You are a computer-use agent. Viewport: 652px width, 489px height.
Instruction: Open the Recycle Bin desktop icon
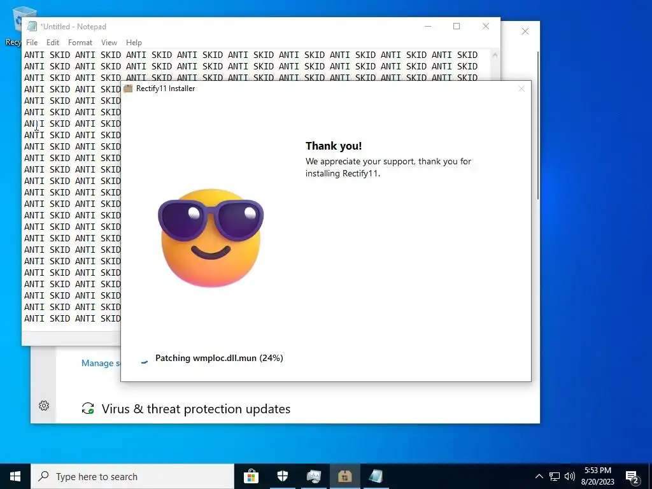pyautogui.click(x=17, y=25)
